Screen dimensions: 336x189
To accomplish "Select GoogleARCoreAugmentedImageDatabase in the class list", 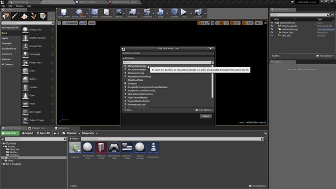I will tap(148, 87).
